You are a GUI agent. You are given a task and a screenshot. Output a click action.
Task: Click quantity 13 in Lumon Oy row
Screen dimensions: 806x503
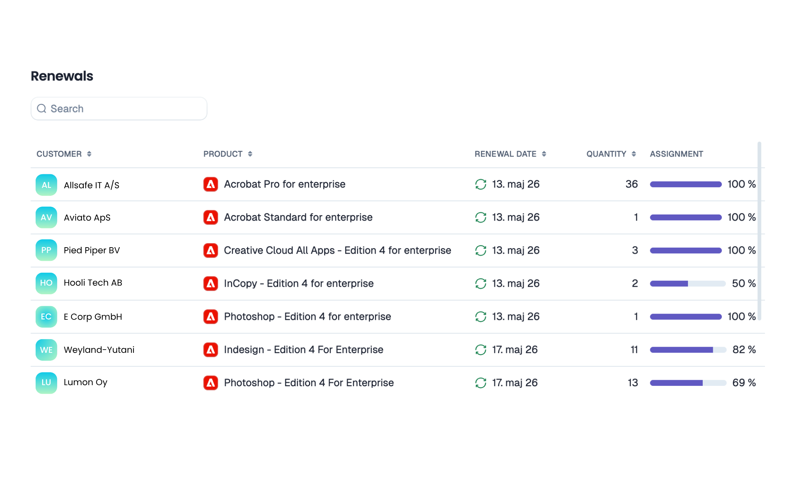pyautogui.click(x=633, y=382)
